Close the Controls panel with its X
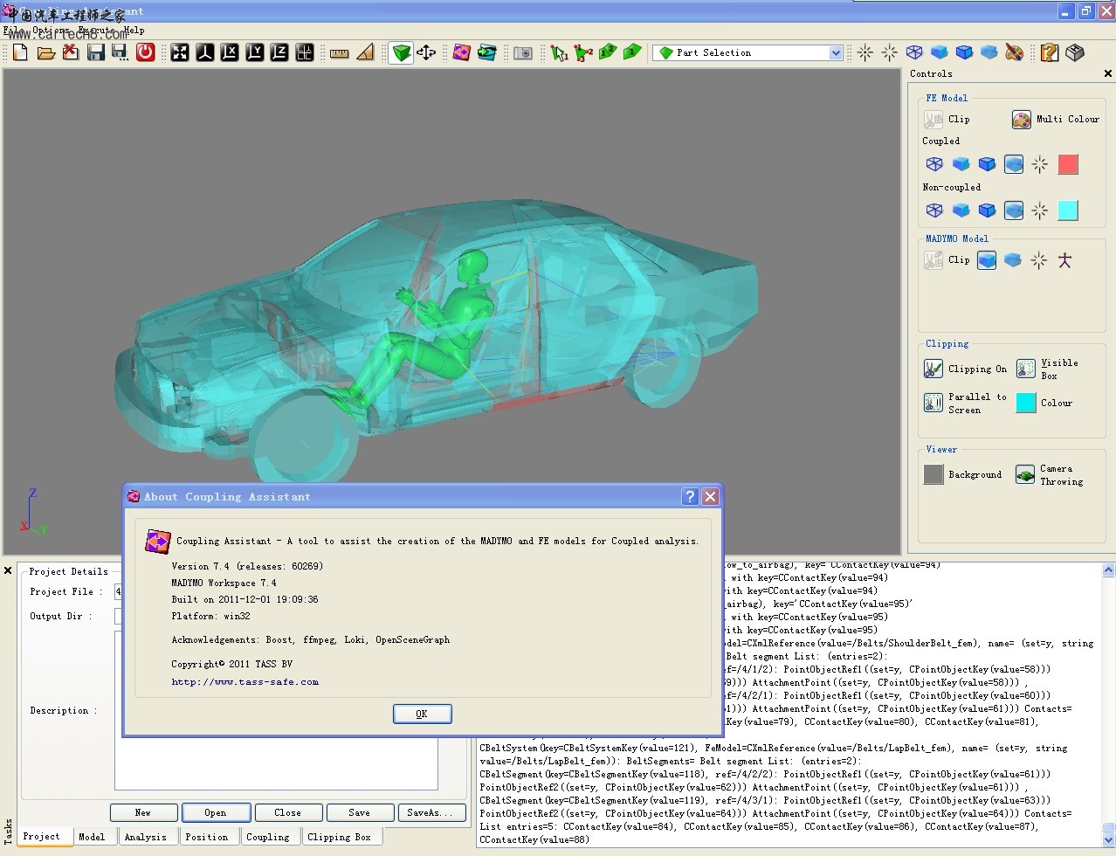Screen dimensions: 1116x856 1108,73
